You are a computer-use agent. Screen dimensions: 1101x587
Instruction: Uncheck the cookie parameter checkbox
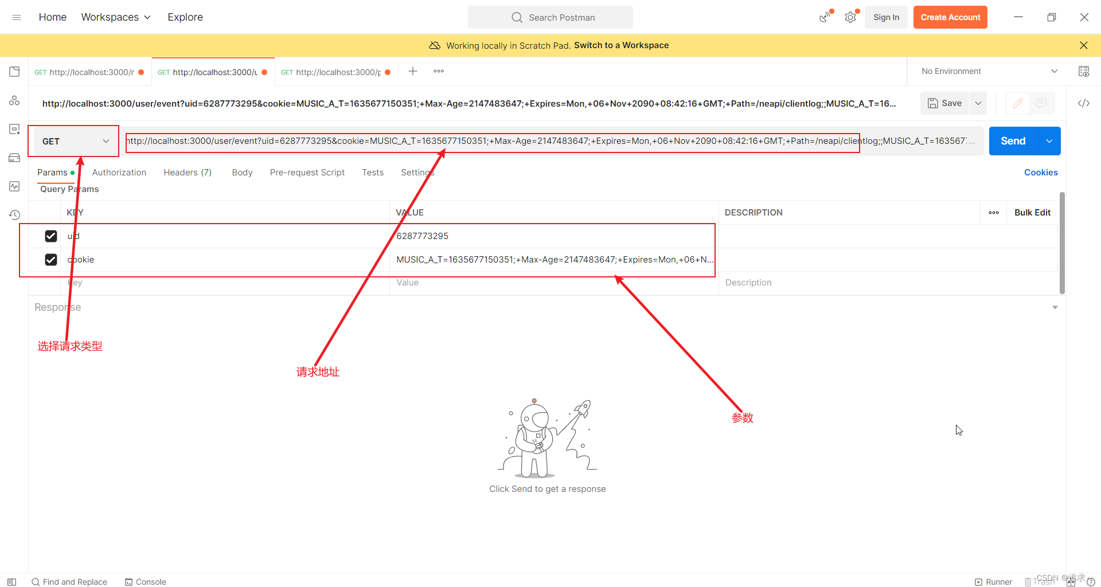pyautogui.click(x=51, y=260)
